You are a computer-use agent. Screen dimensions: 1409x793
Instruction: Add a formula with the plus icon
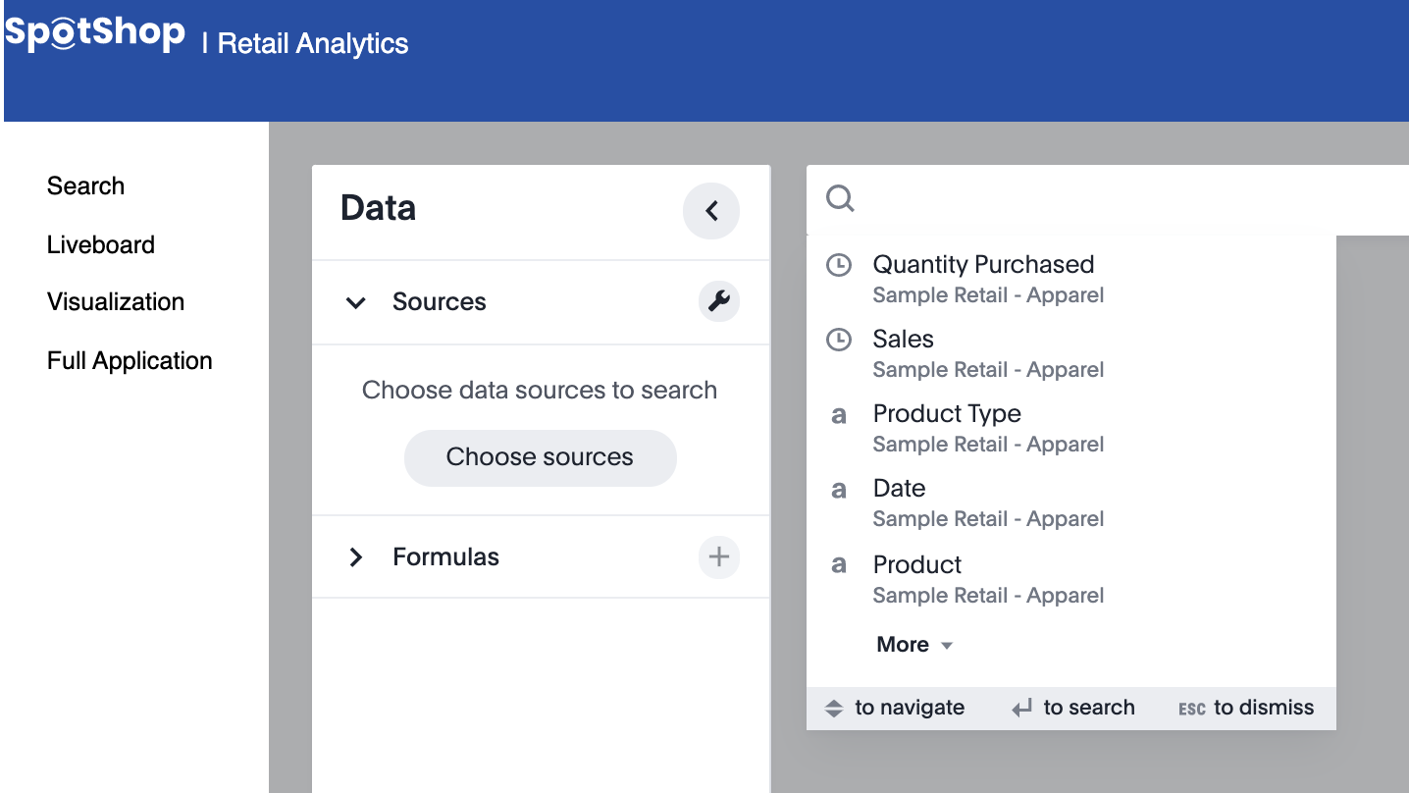719,557
